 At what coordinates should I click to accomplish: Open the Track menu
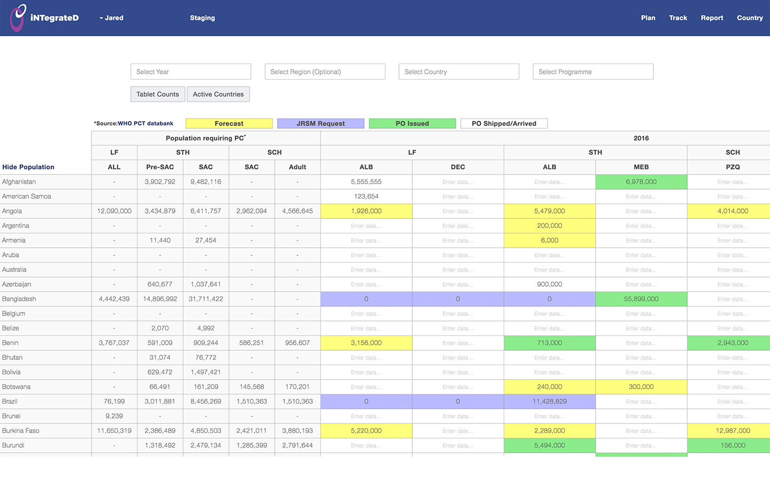[x=678, y=18]
